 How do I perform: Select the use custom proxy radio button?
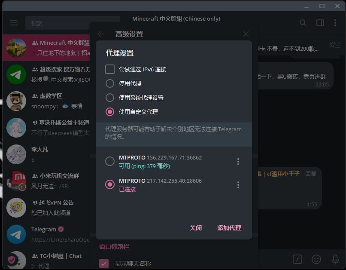110,112
